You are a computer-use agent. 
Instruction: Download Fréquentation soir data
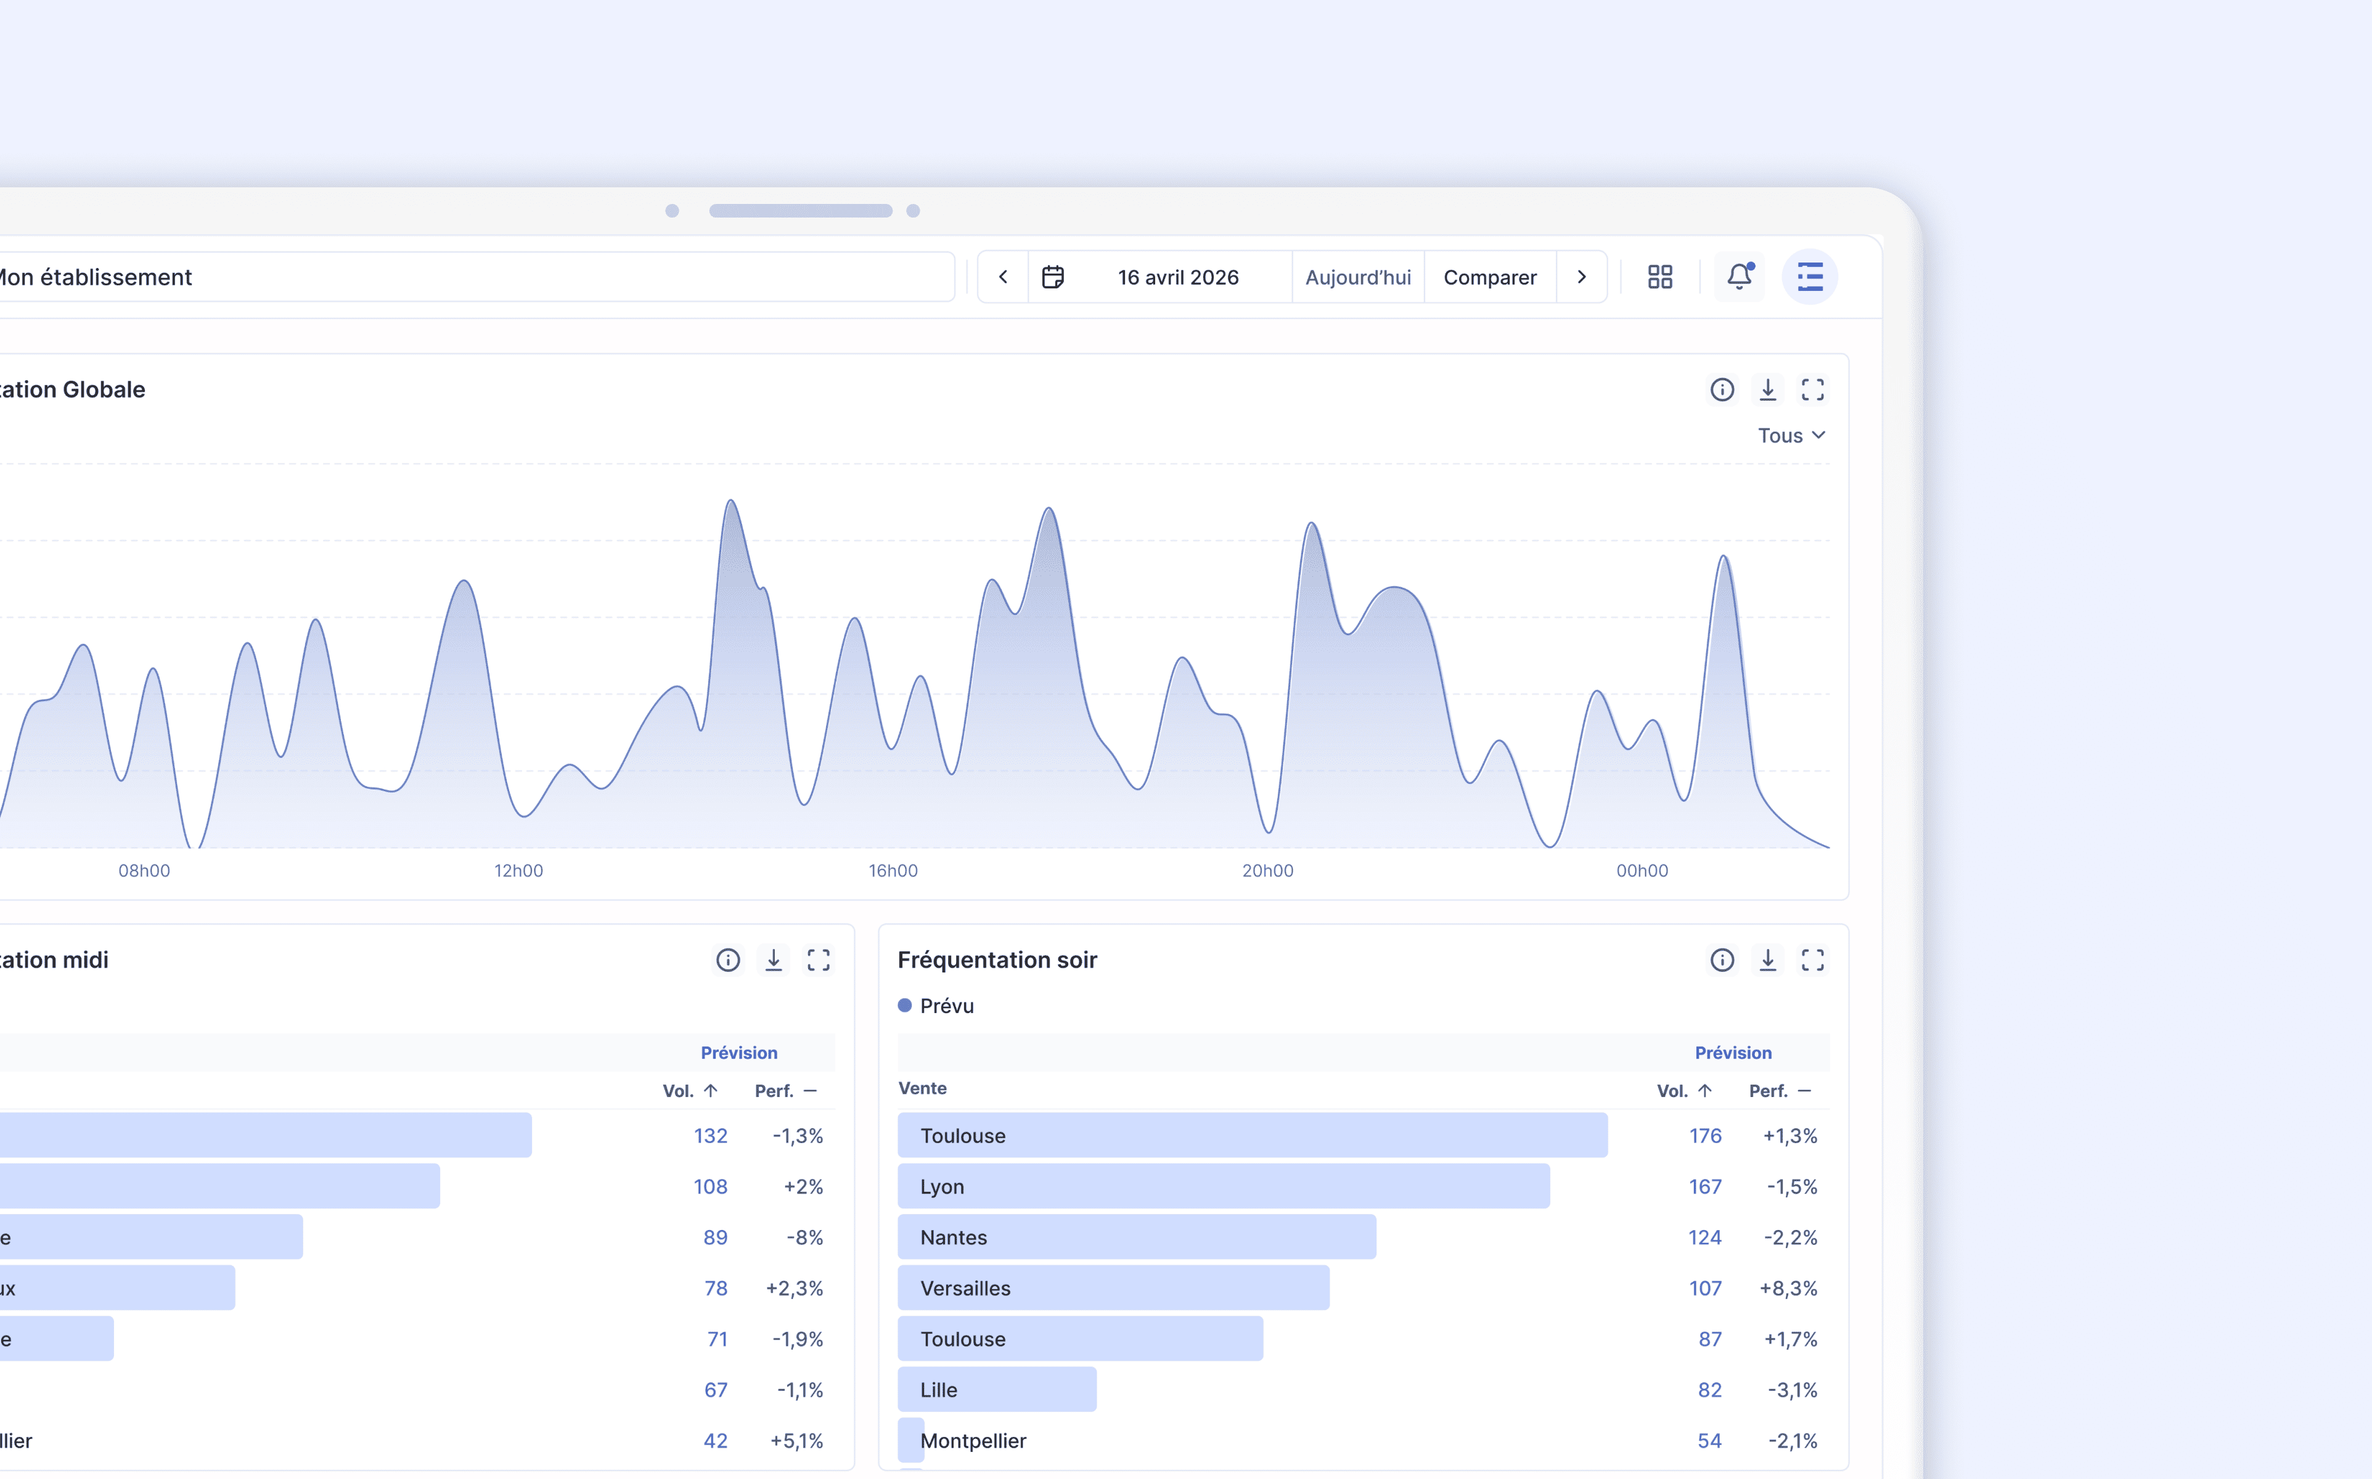pos(1767,961)
